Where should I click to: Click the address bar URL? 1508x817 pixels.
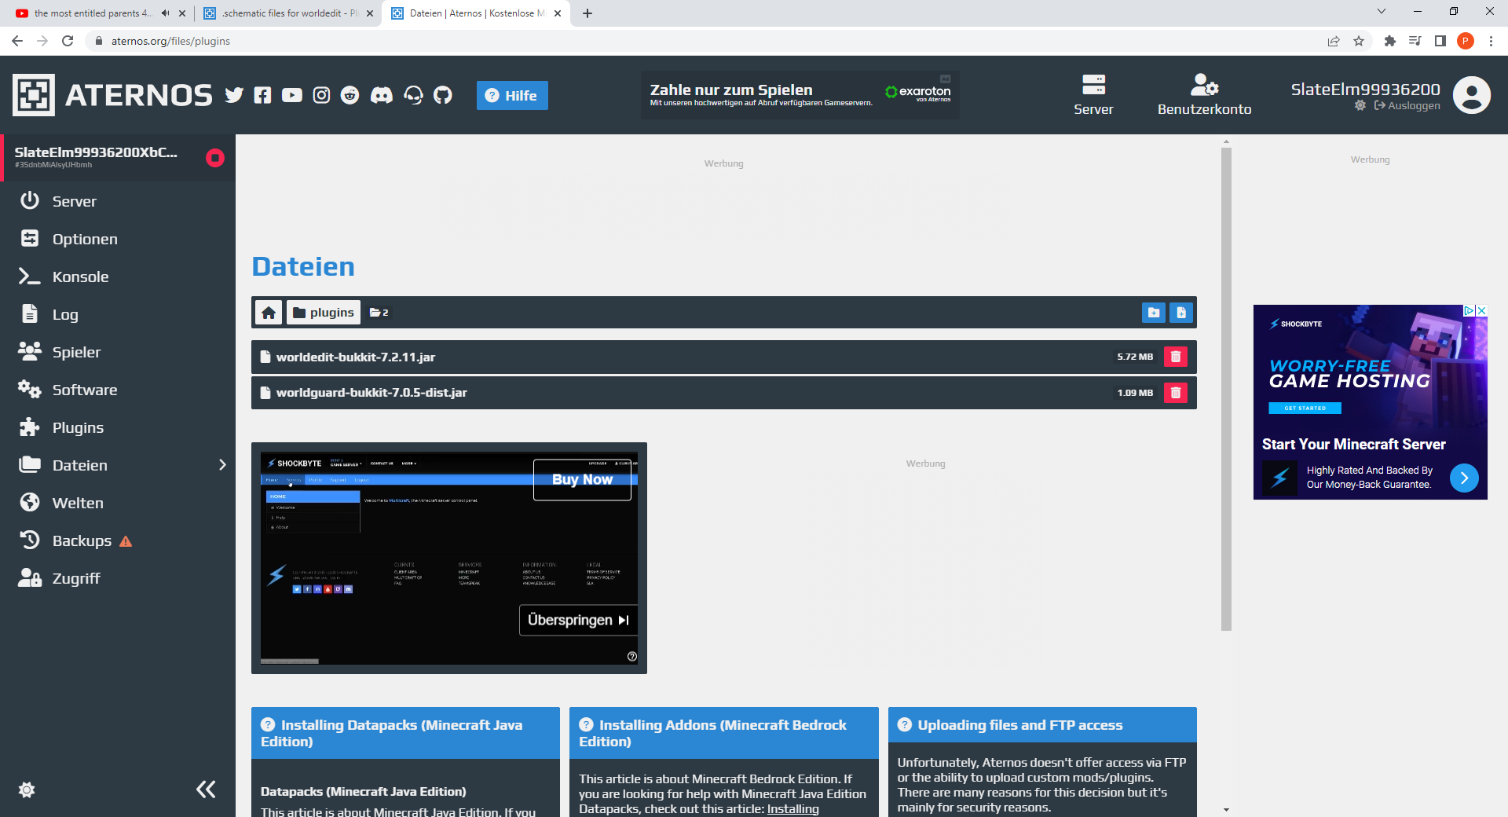coord(170,41)
